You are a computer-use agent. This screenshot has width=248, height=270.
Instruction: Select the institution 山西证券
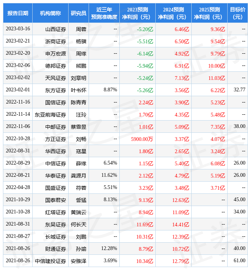click(x=56, y=29)
